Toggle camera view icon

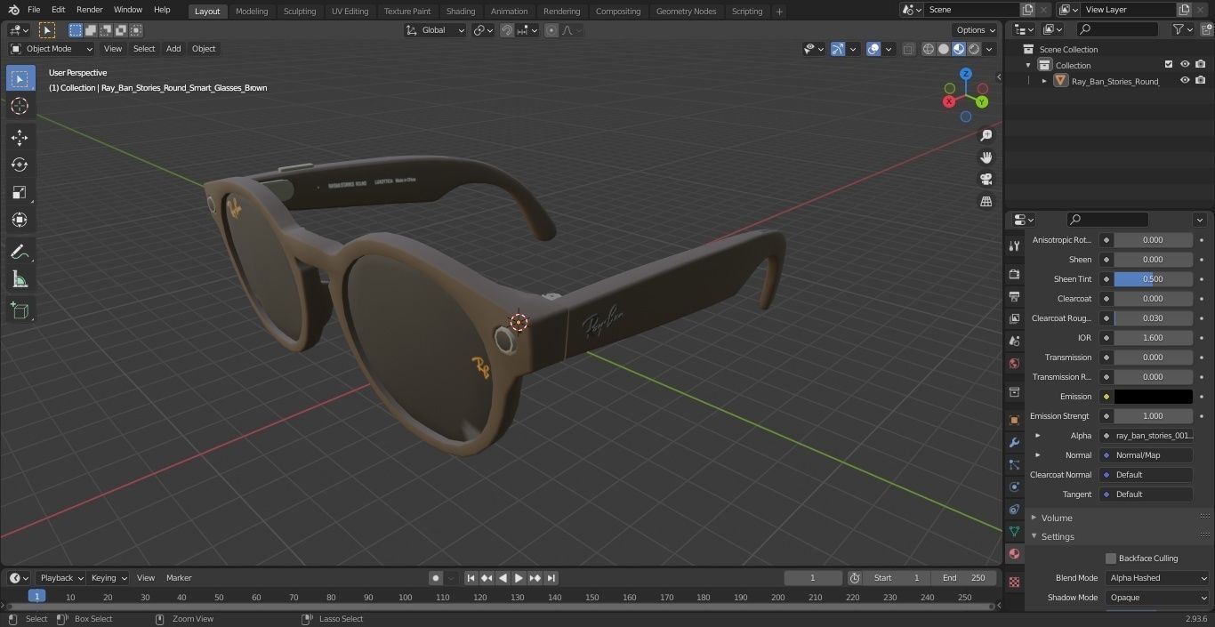click(986, 180)
